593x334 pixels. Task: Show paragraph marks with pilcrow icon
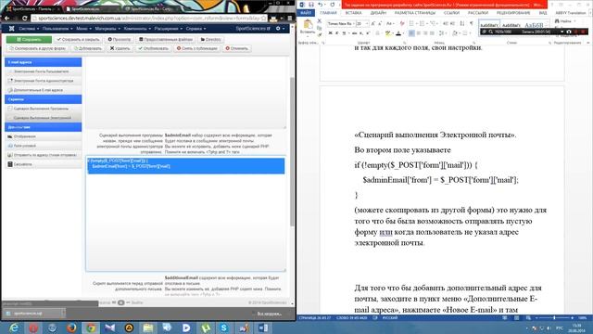[472, 23]
